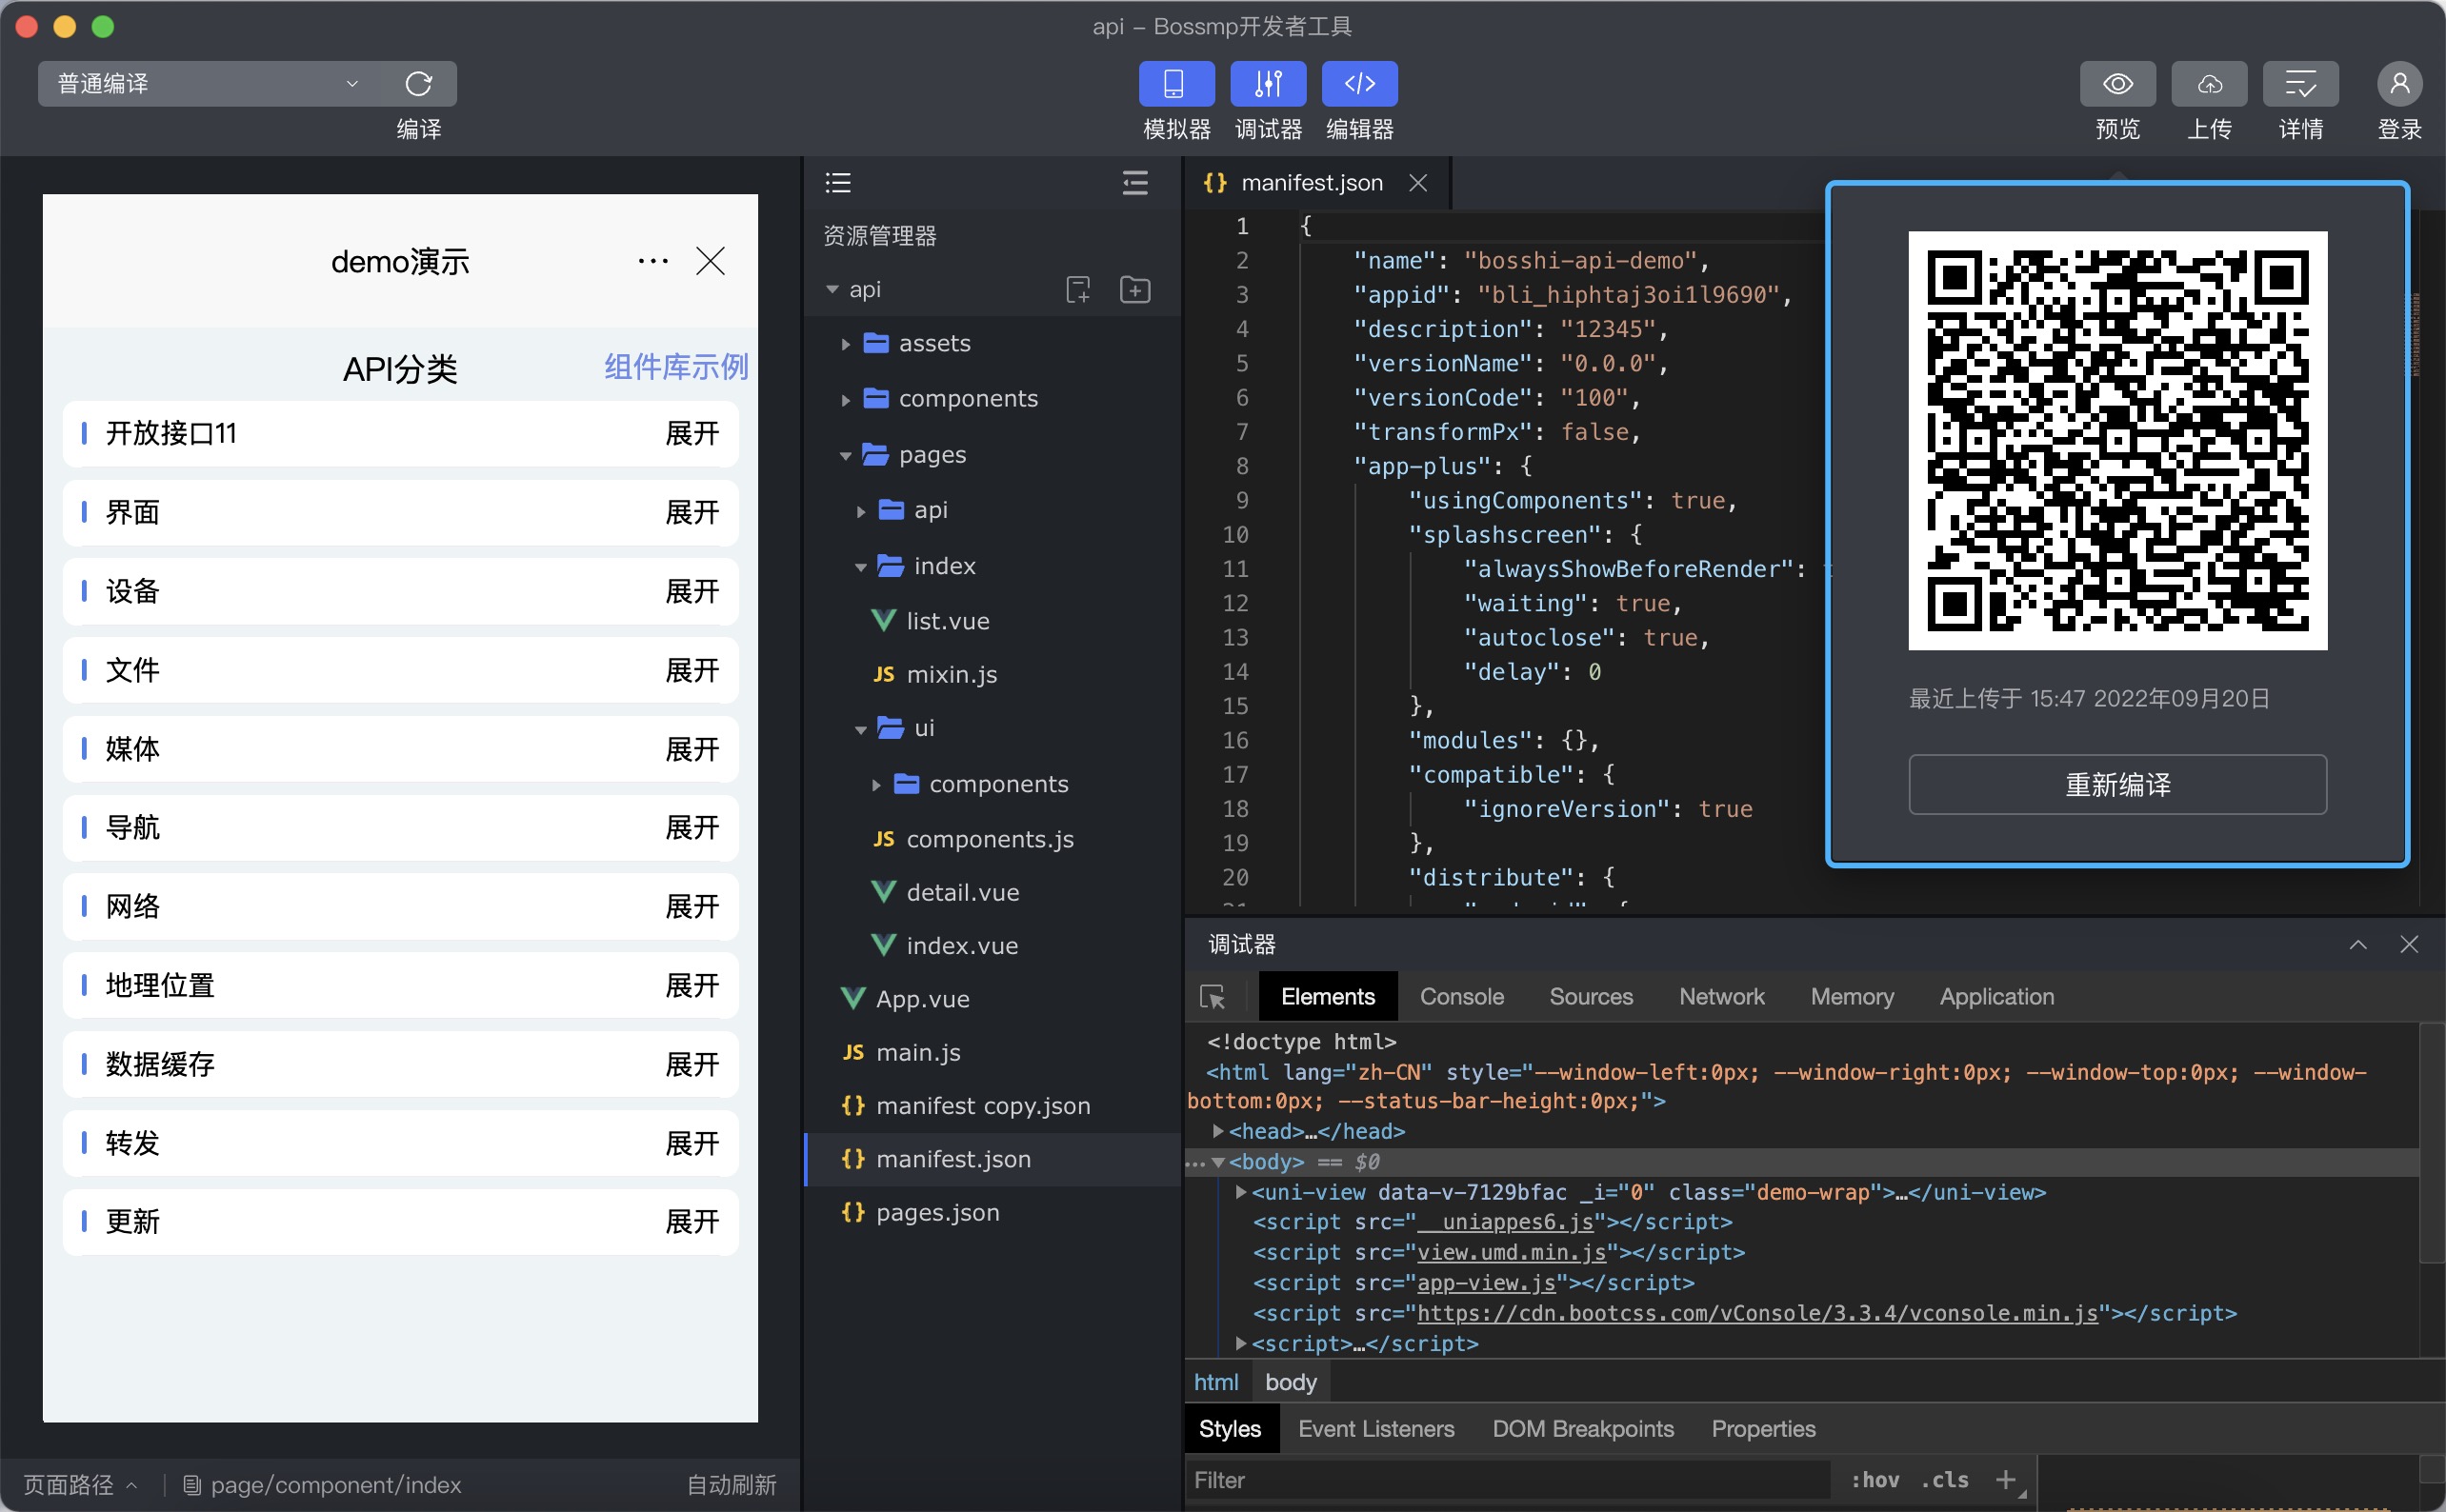
Task: Open pages.json file
Action: pyautogui.click(x=936, y=1212)
